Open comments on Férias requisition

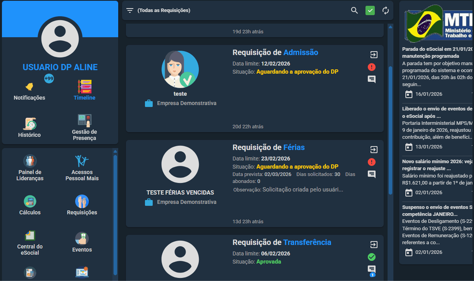(x=372, y=174)
